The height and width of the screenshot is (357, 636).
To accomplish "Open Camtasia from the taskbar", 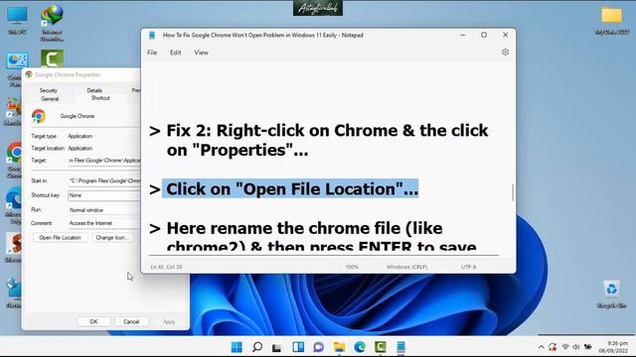I will pos(380,347).
